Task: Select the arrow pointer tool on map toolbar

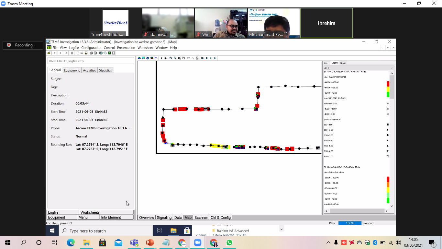Action: tap(161, 58)
